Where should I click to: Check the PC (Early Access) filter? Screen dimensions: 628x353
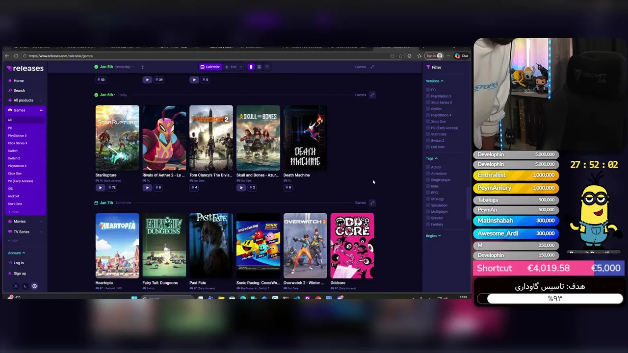coord(428,128)
